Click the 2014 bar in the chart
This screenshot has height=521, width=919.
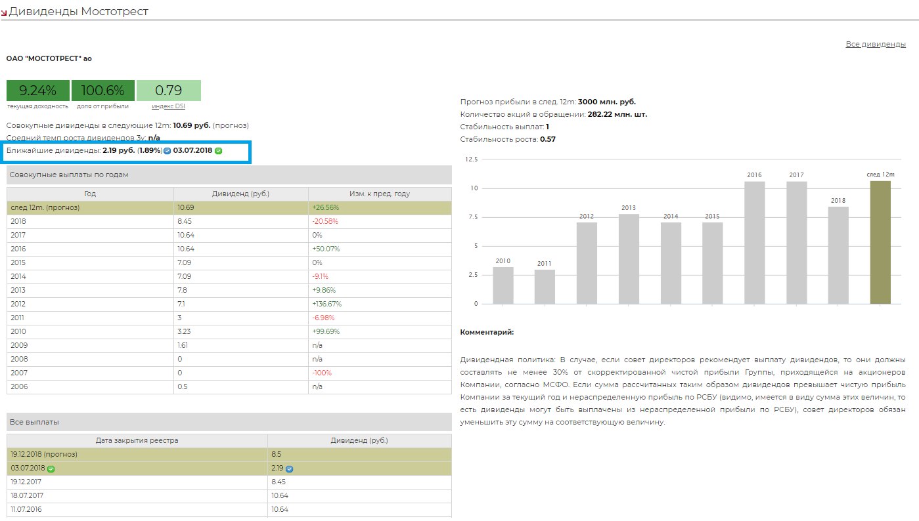click(671, 263)
